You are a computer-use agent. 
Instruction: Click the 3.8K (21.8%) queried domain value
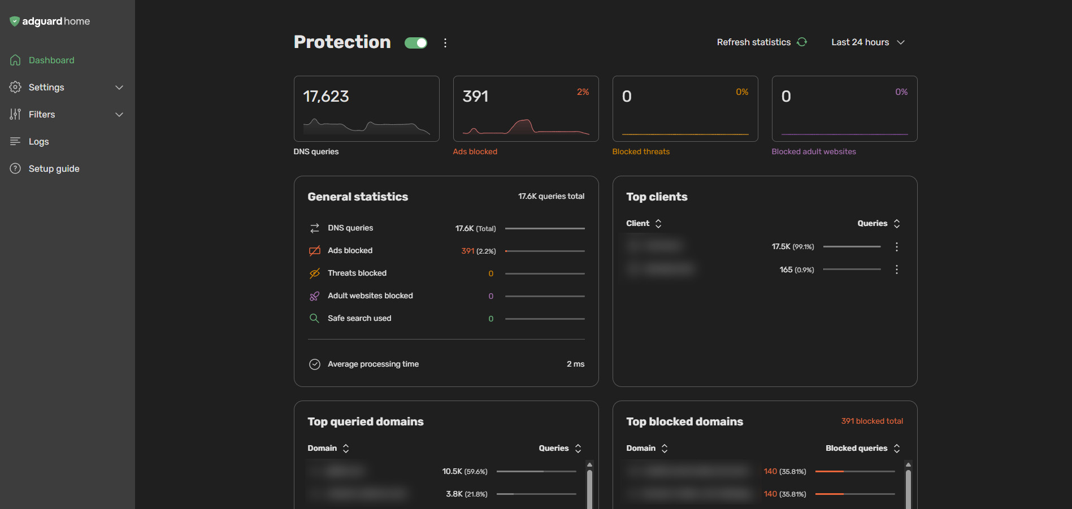click(x=466, y=494)
